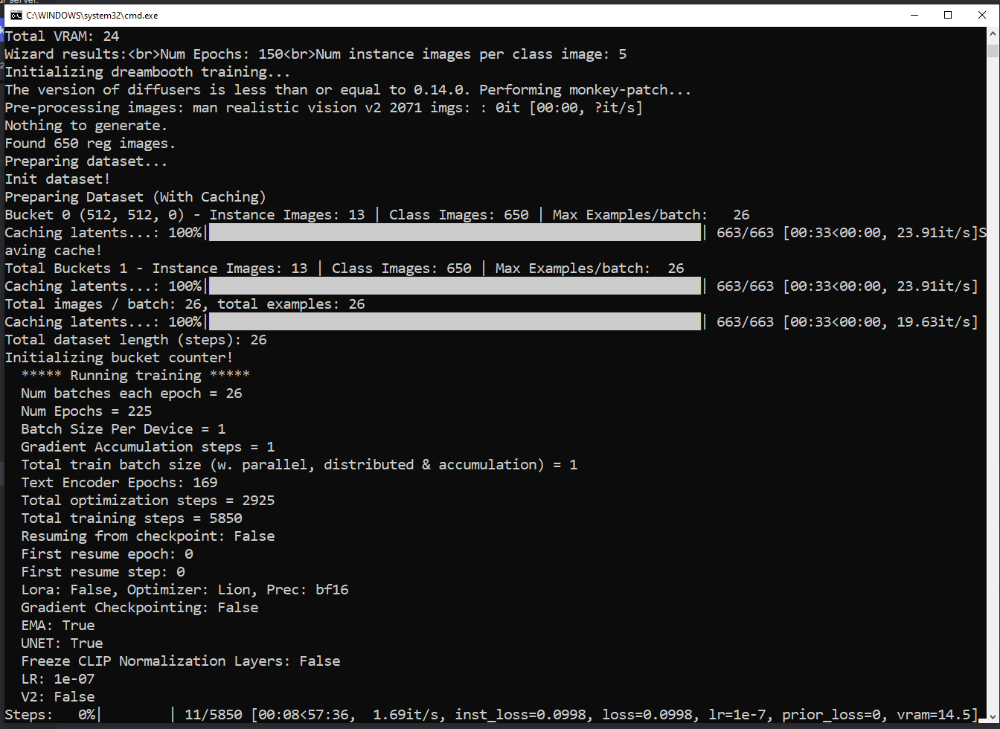Click 'Num Epochs = 225' text
The image size is (1000, 729).
86,411
